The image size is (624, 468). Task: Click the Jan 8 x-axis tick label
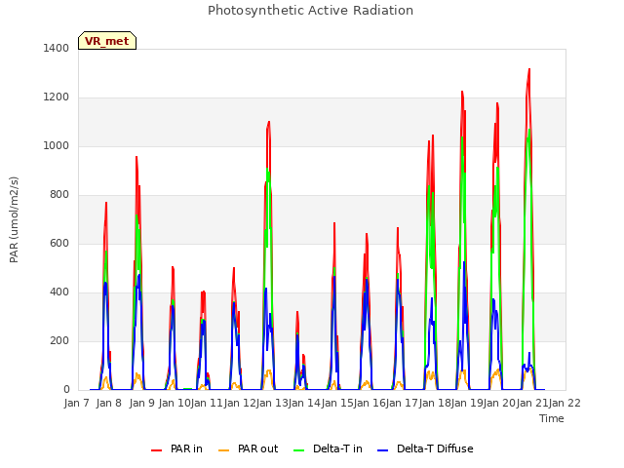[x=109, y=403]
